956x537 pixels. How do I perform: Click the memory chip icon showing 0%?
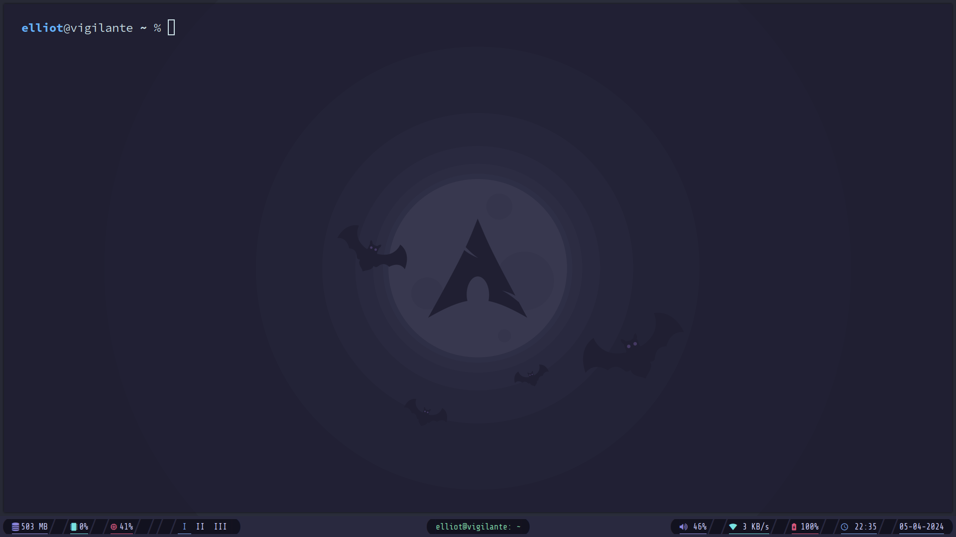(74, 527)
